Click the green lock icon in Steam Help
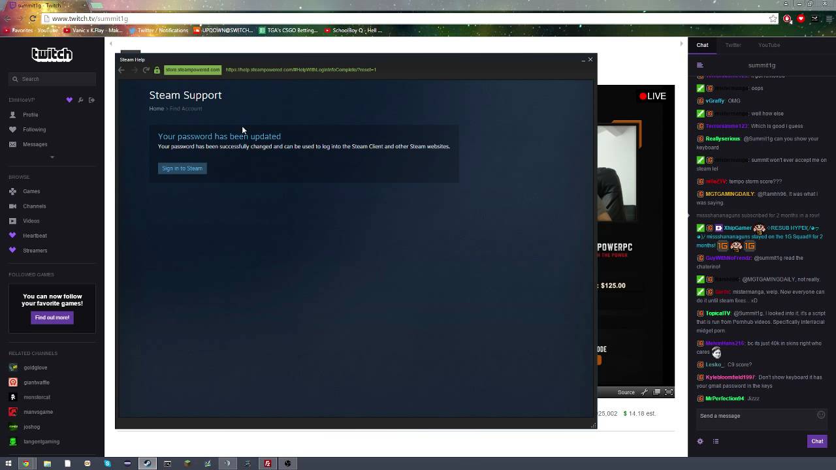The height and width of the screenshot is (470, 836). click(x=157, y=70)
